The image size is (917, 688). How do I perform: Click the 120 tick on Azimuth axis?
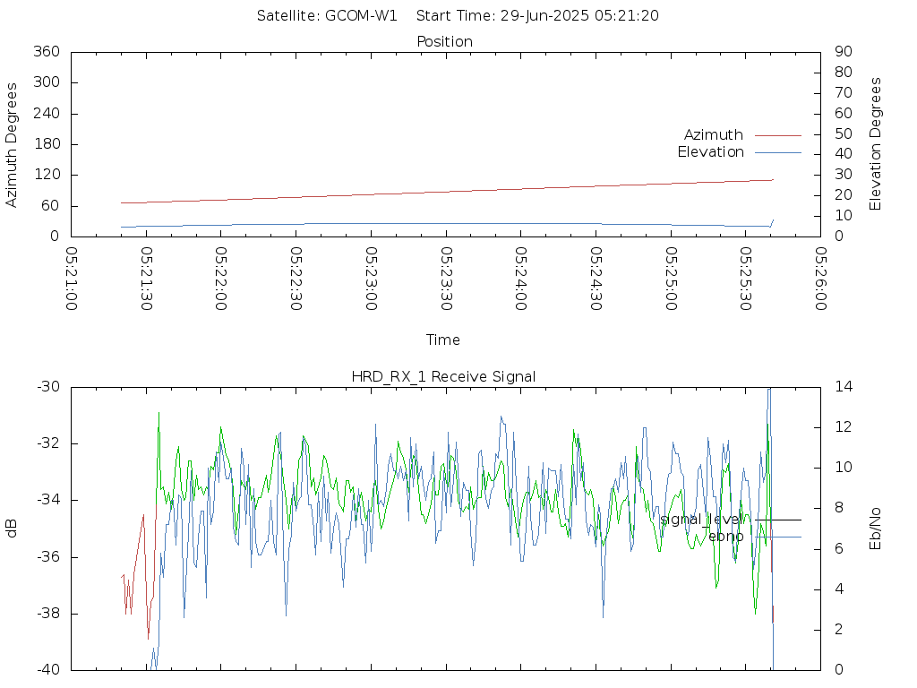[47, 175]
